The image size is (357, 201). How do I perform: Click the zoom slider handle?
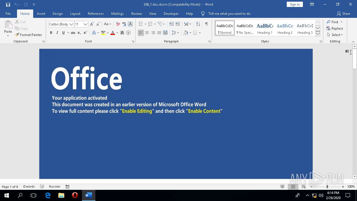click(x=327, y=186)
